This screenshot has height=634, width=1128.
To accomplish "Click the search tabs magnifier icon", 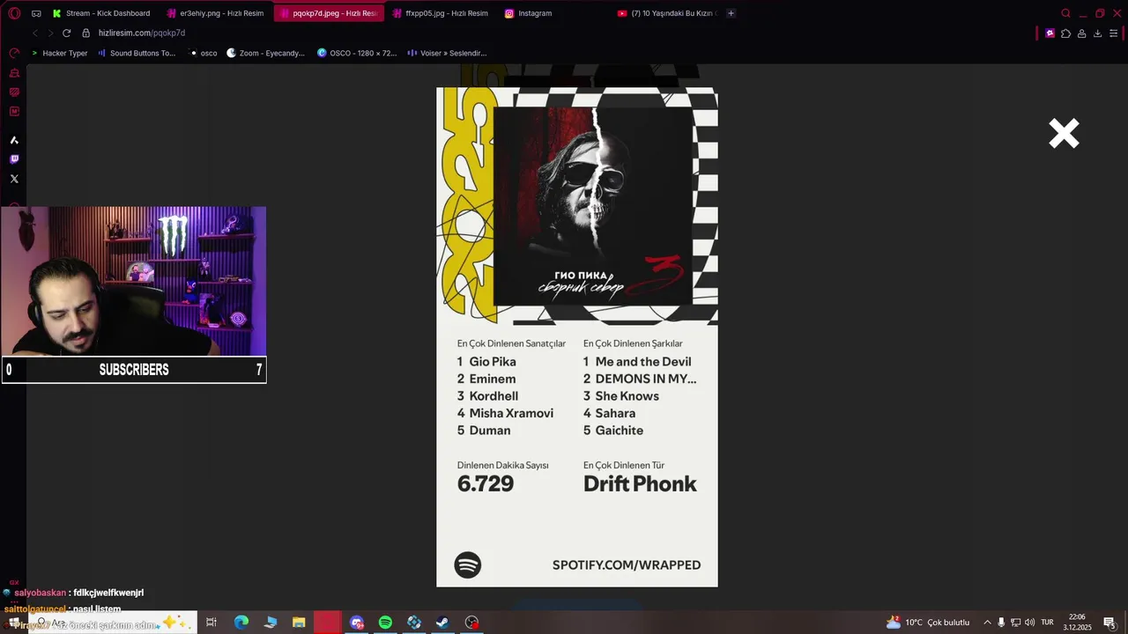I will click(1065, 13).
